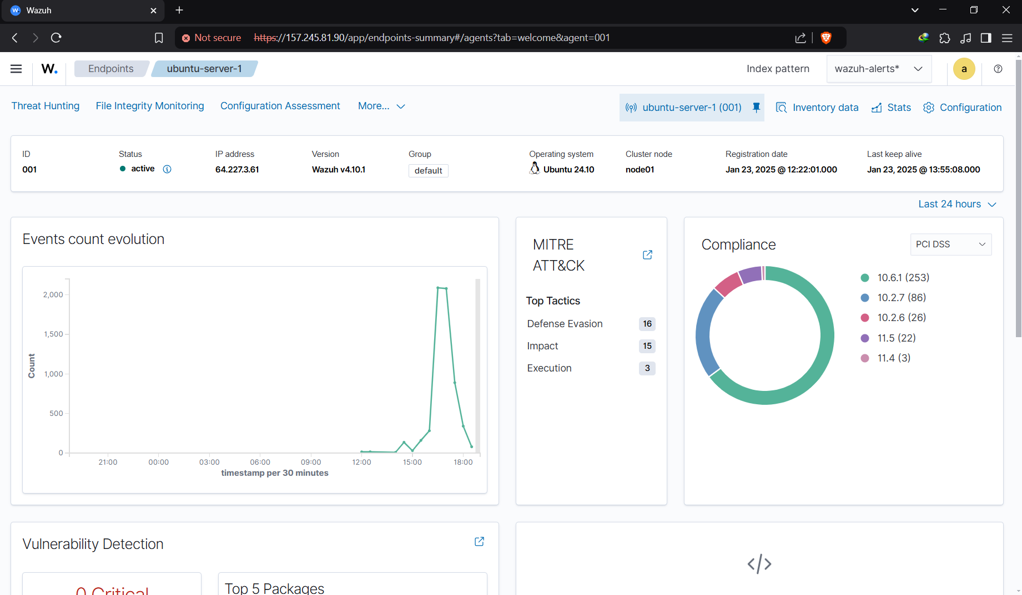This screenshot has width=1022, height=595.
Task: Open MITRE ATT&CK external link icon
Action: (x=647, y=255)
